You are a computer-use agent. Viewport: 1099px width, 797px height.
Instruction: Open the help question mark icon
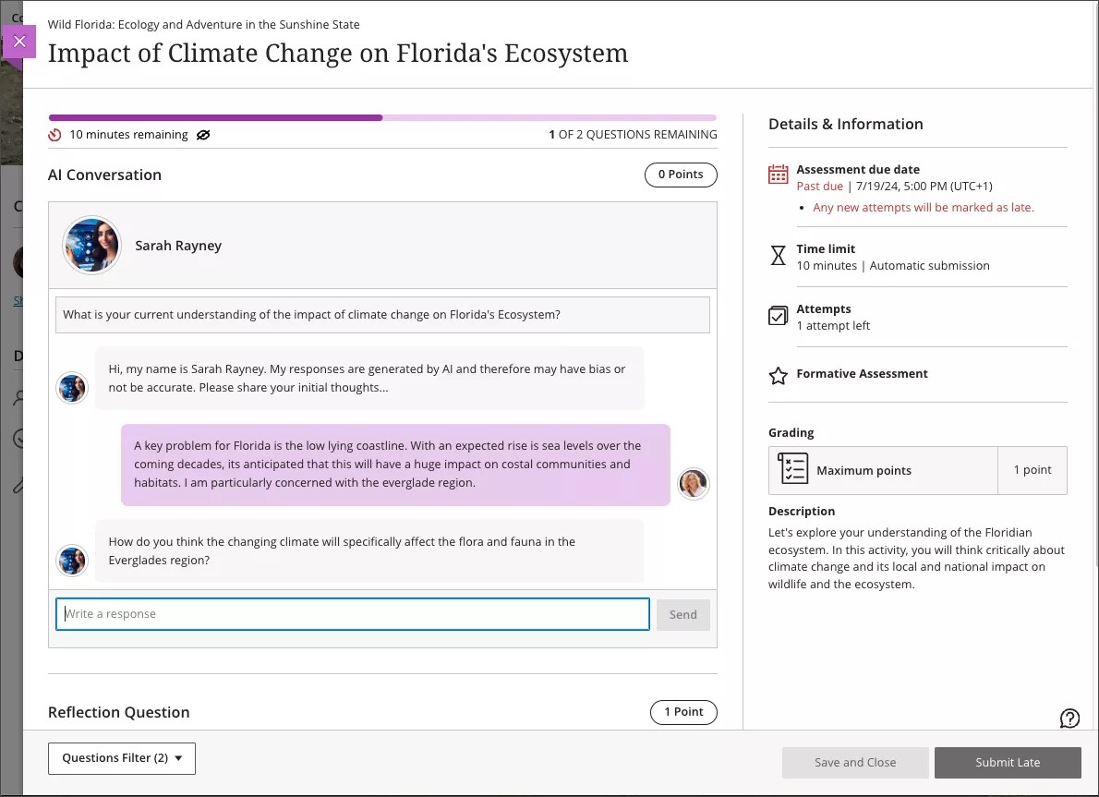tap(1069, 718)
